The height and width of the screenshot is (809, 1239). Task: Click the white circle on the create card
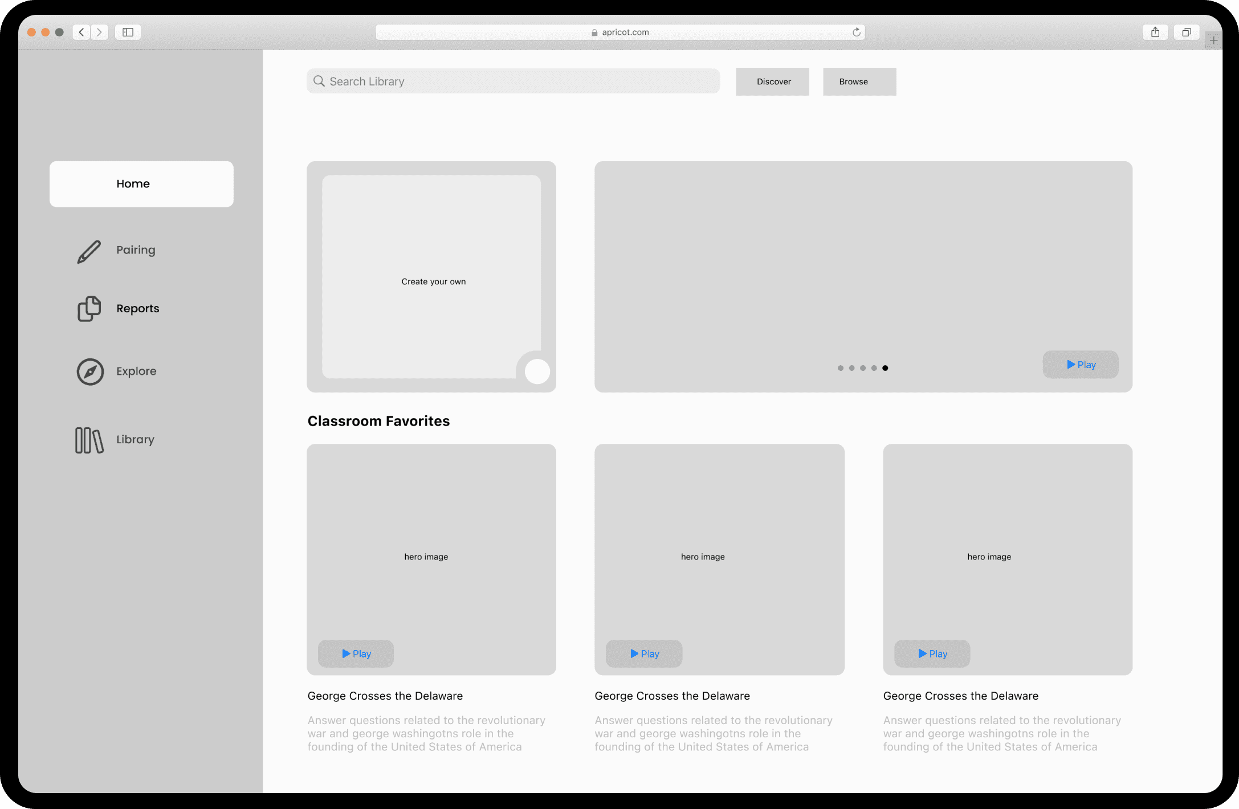coord(537,371)
